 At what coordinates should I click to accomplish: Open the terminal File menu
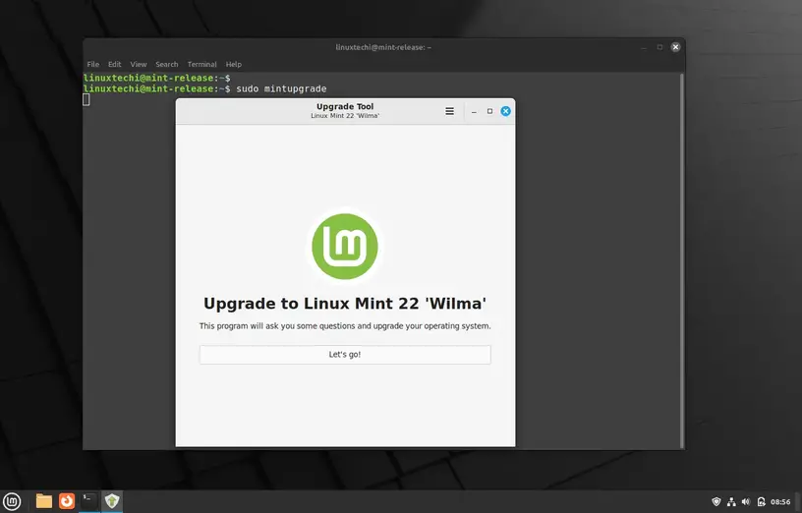pos(93,65)
